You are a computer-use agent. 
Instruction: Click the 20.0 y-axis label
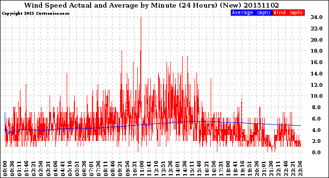[x=317, y=40]
